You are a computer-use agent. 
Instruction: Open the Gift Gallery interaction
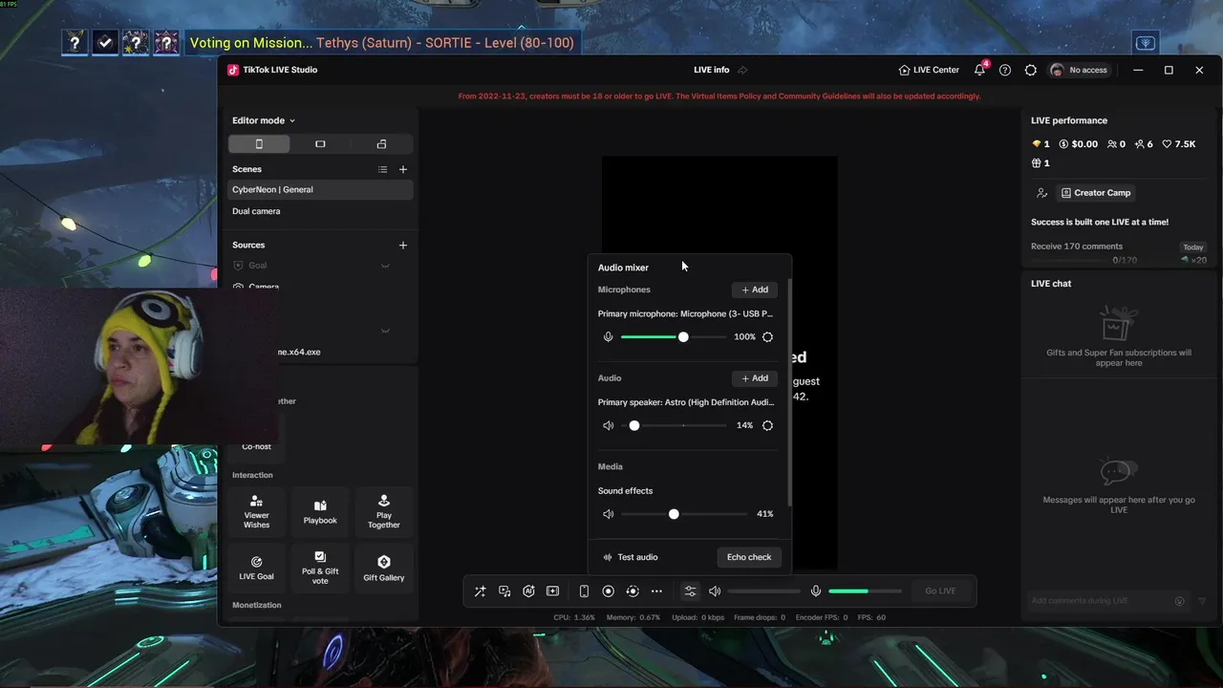(384, 568)
